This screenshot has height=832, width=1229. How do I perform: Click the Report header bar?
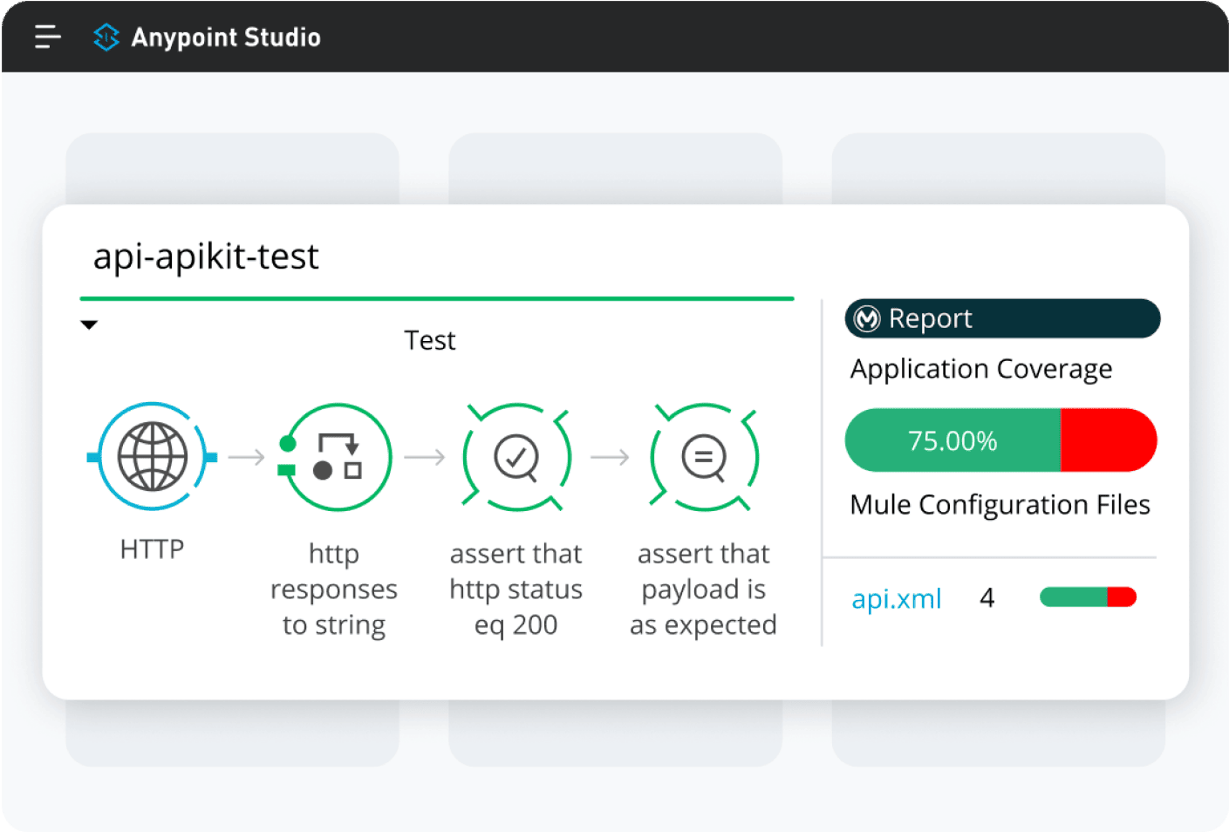1002,318
